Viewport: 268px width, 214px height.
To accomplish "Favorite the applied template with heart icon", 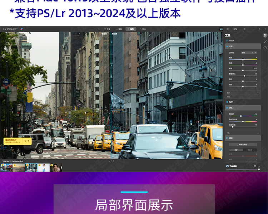I will 255,166.
